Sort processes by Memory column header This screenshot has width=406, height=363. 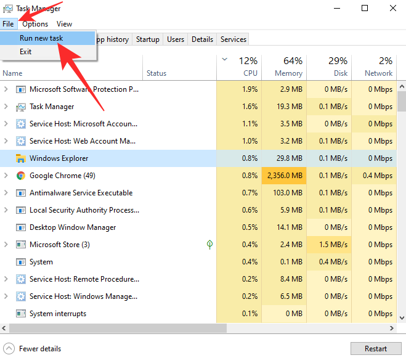[x=284, y=67]
